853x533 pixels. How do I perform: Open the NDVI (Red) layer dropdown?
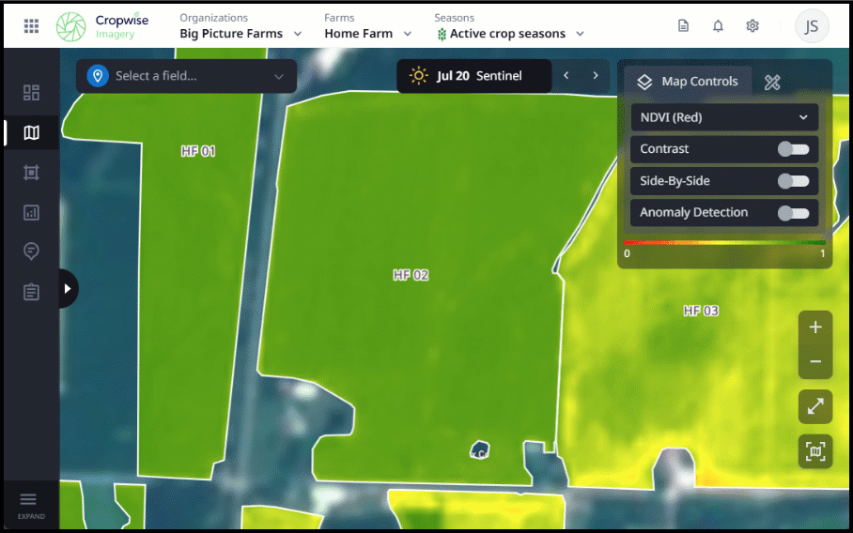pos(723,117)
